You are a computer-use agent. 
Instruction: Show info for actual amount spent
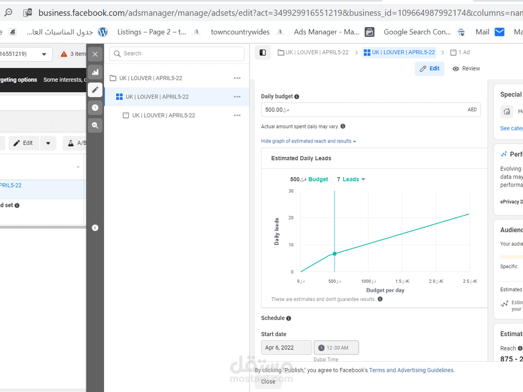pyautogui.click(x=343, y=126)
